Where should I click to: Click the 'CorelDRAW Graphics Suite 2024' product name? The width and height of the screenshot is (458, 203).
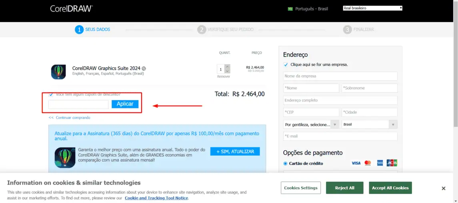tap(106, 68)
